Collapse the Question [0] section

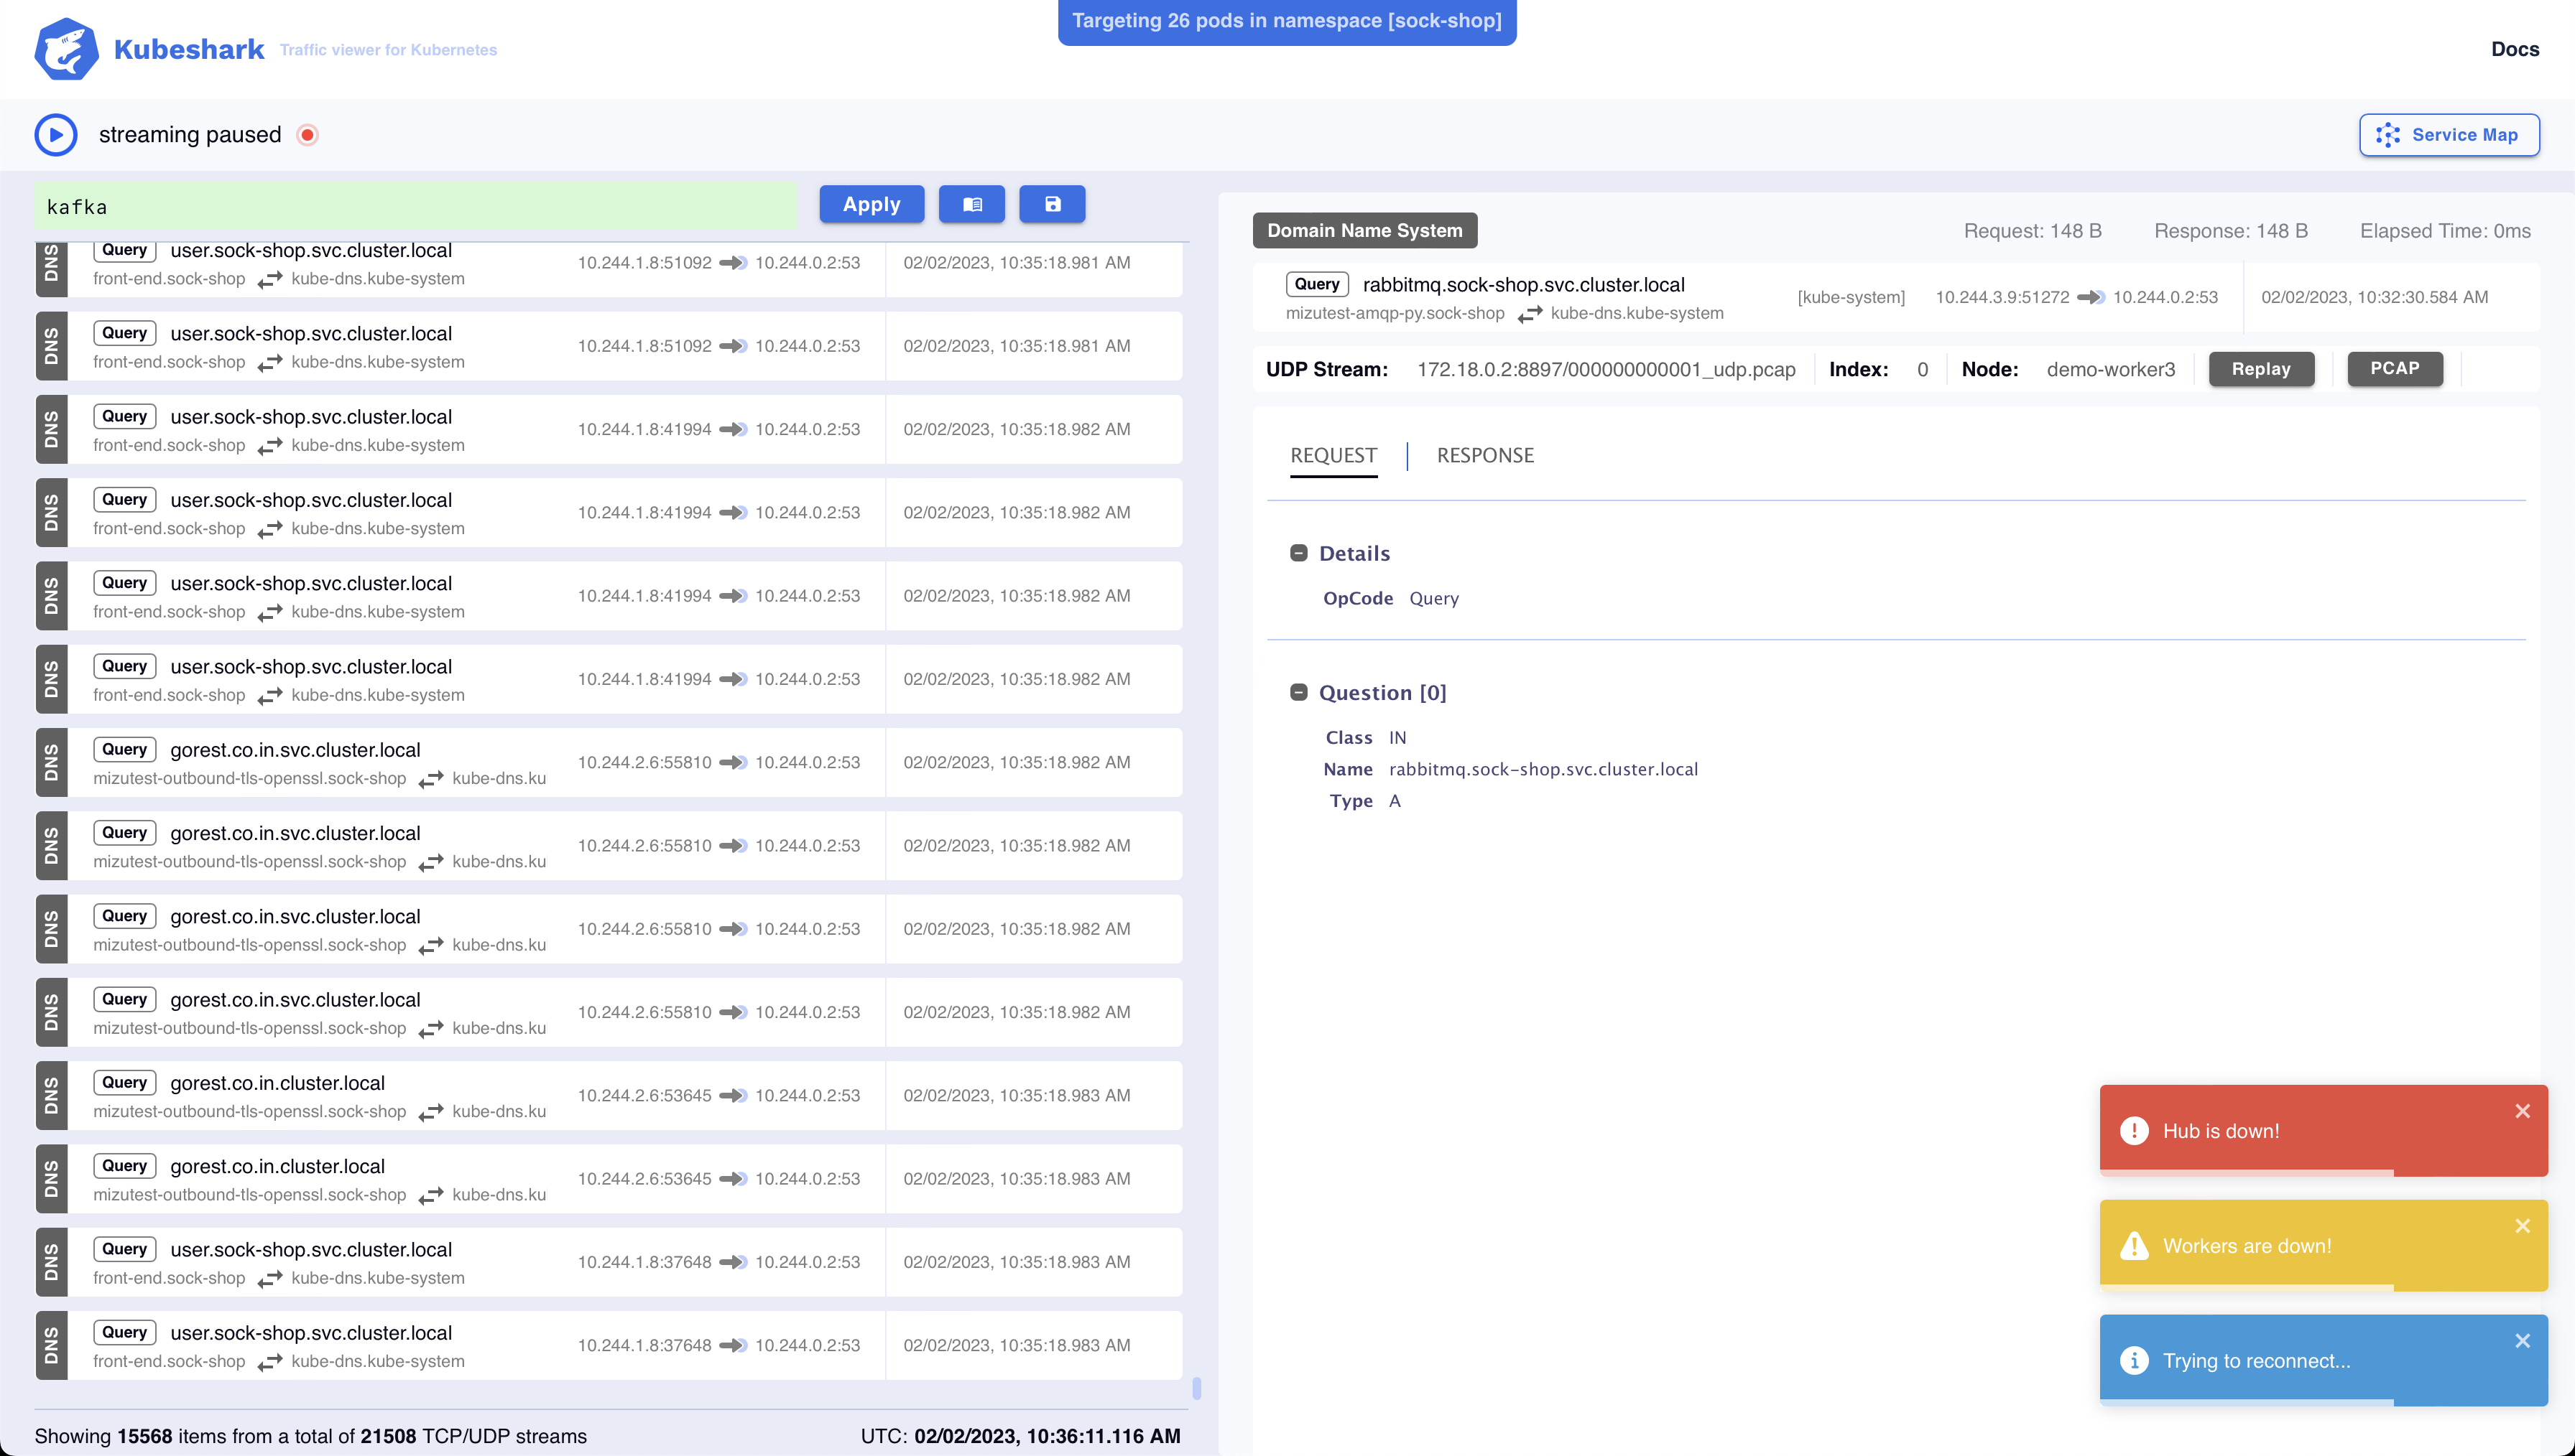(x=1298, y=692)
